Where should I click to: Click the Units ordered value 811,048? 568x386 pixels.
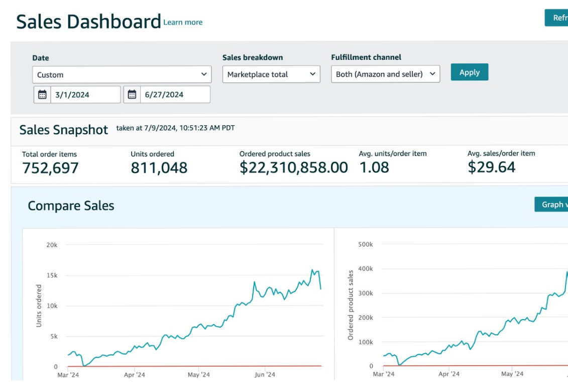159,168
